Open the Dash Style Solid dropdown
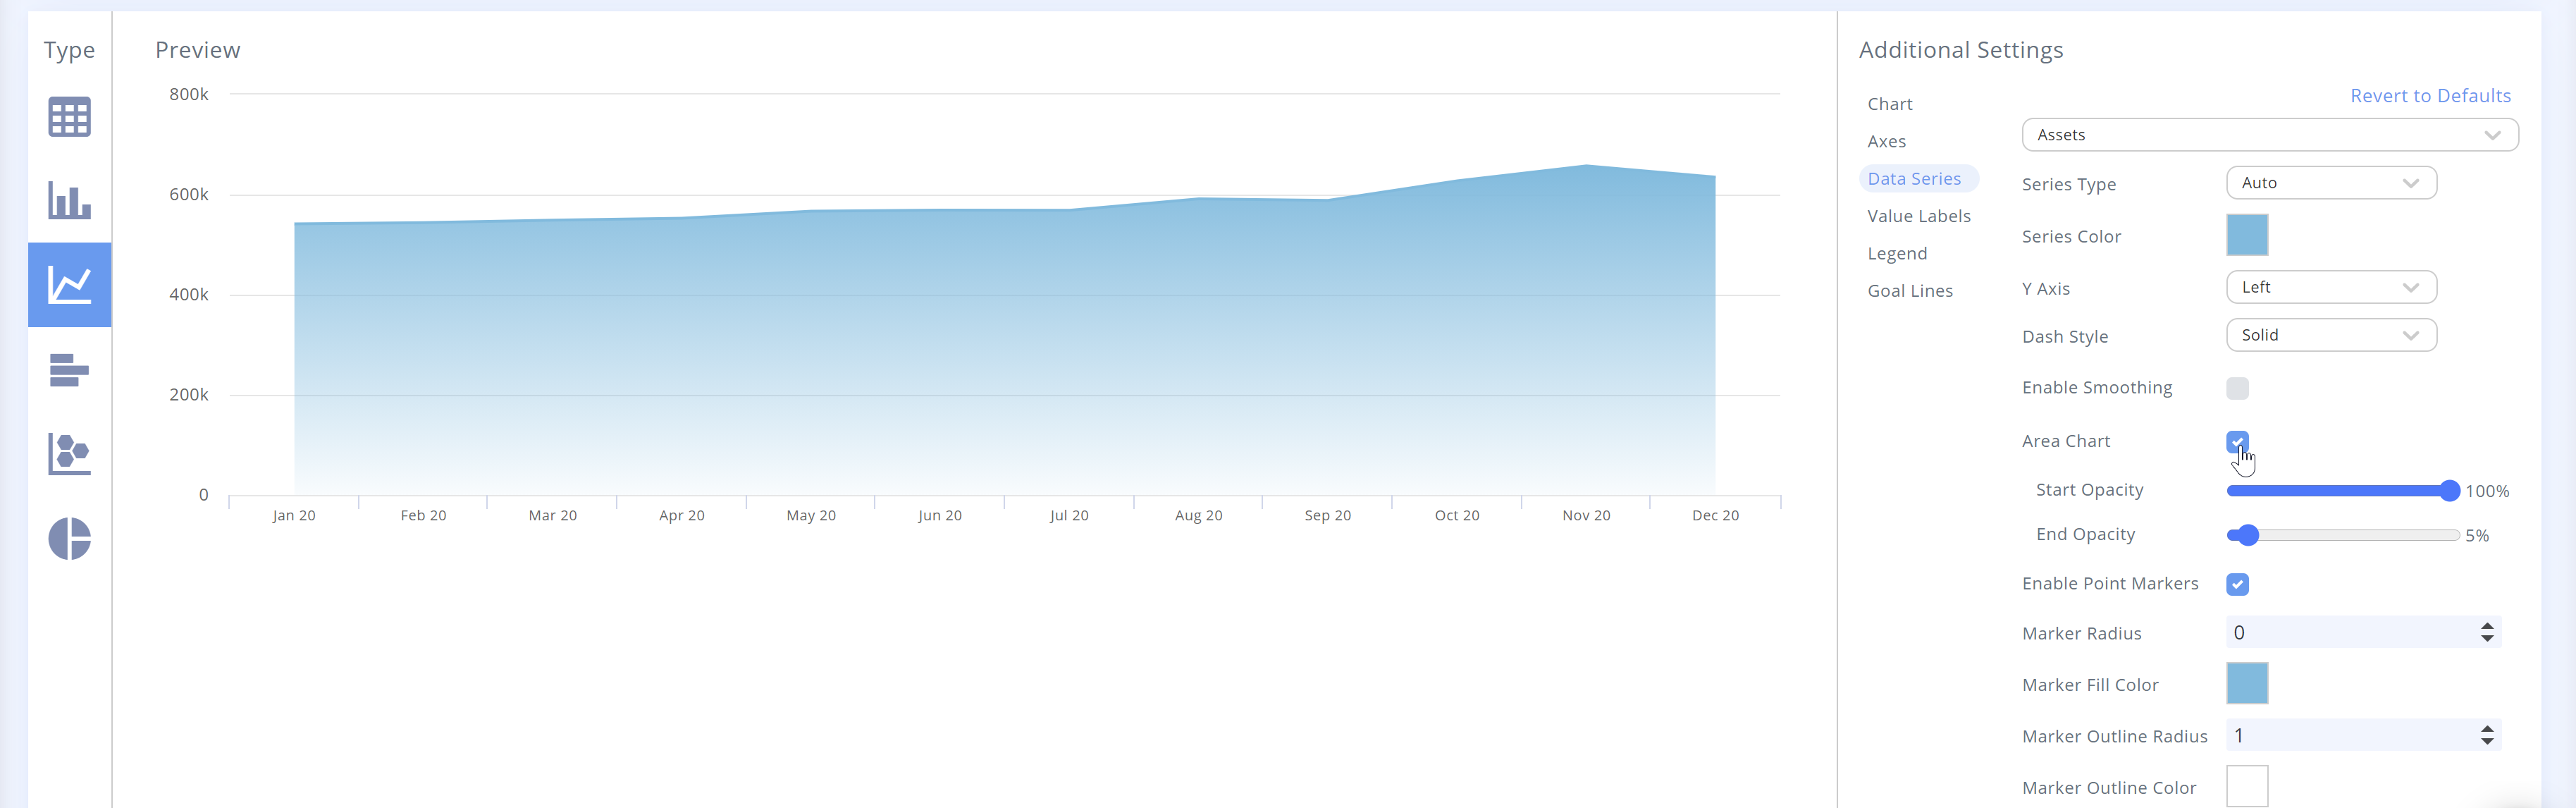This screenshot has height=808, width=2576. (x=2330, y=335)
